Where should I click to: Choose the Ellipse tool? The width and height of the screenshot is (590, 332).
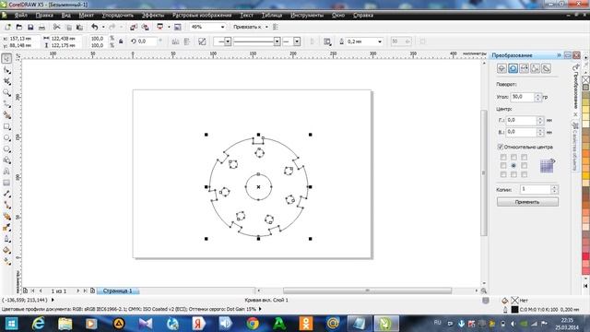coord(6,137)
